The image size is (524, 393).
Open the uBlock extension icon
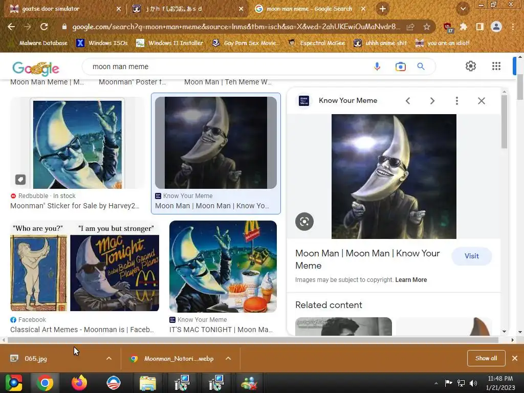coord(447,27)
